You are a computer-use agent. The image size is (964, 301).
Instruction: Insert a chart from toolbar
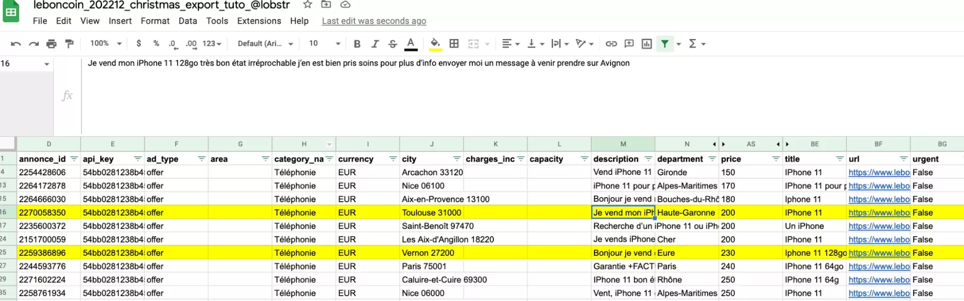[x=647, y=44]
